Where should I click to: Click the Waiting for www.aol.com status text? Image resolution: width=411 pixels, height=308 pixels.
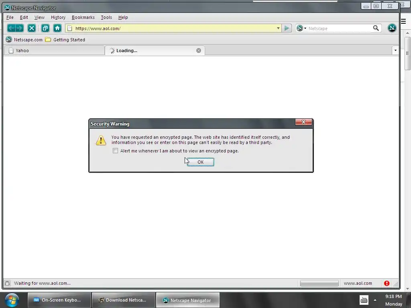pyautogui.click(x=42, y=283)
